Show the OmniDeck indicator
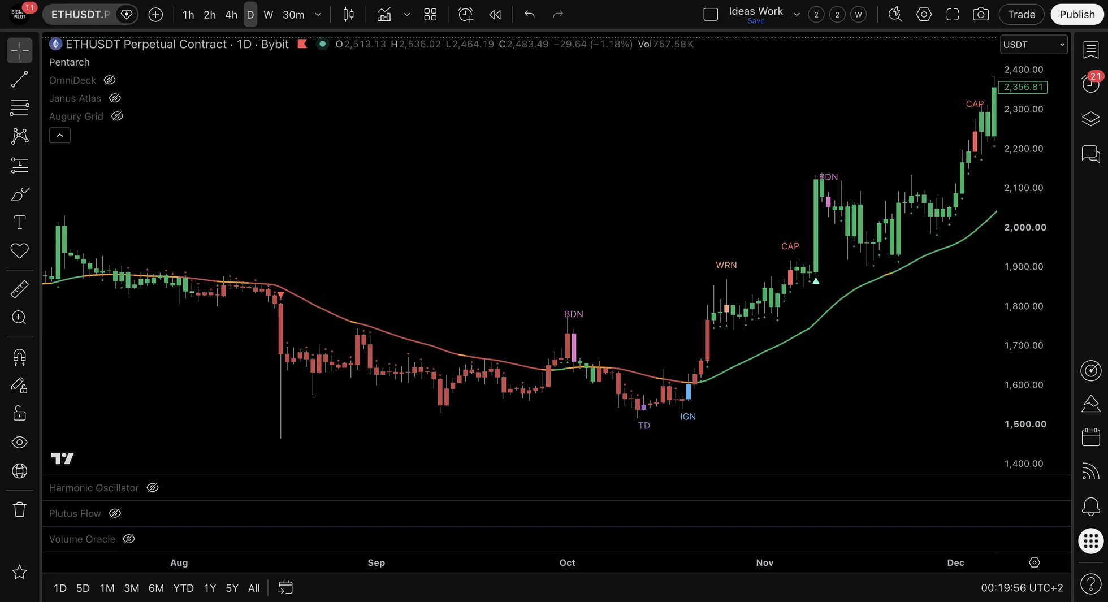This screenshot has width=1108, height=602. (110, 80)
